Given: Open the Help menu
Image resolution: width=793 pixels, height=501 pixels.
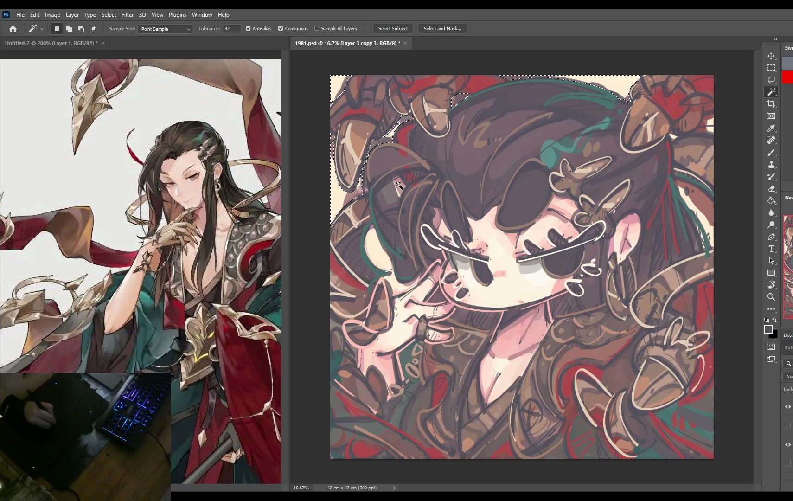Looking at the screenshot, I should [224, 15].
